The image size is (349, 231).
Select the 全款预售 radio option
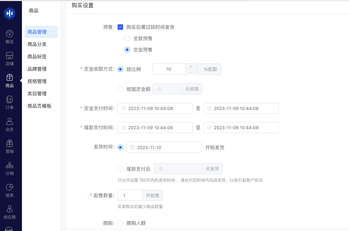(127, 38)
